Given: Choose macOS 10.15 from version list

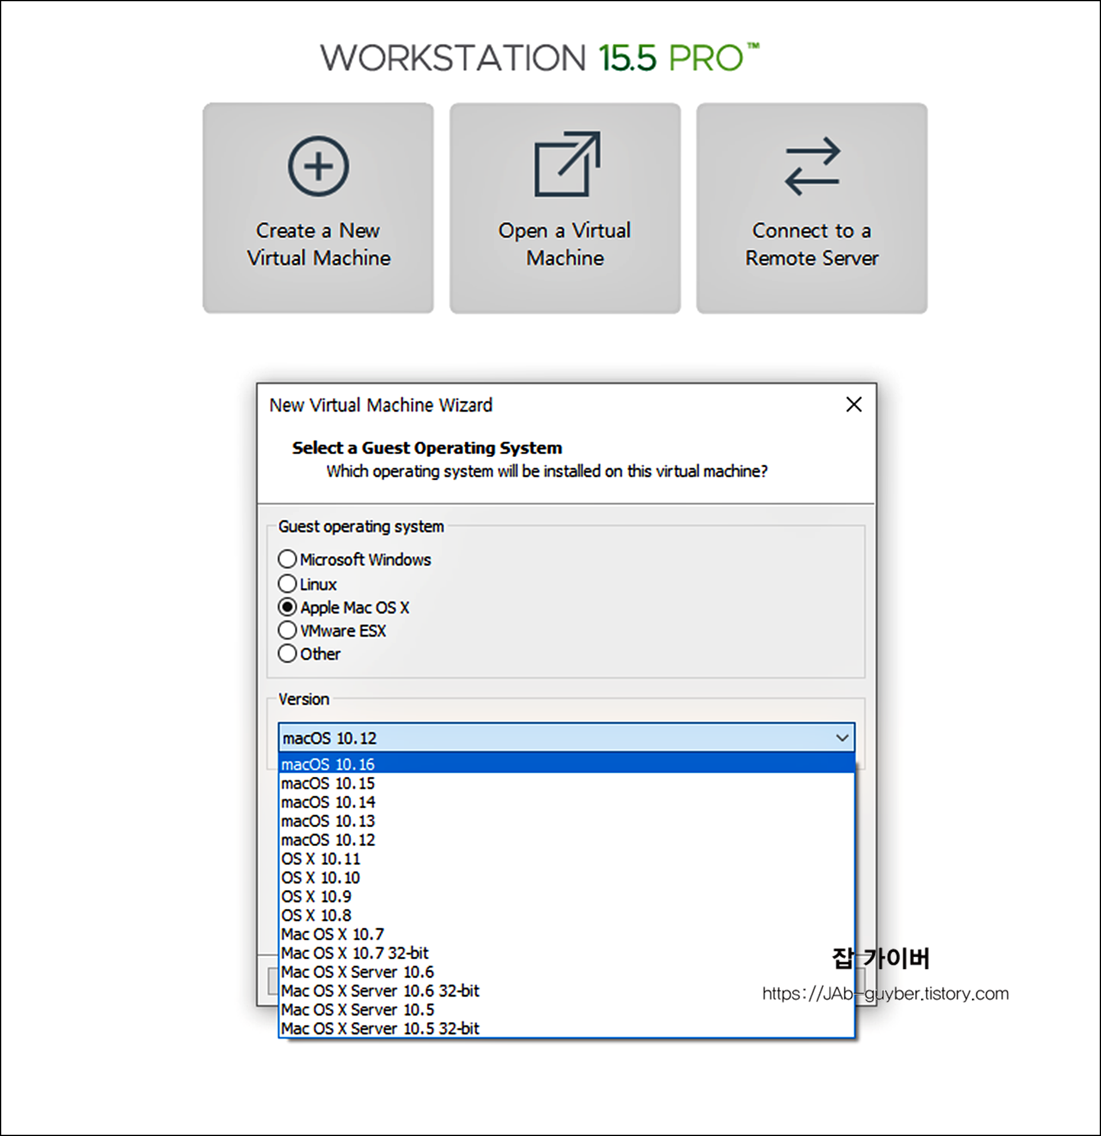Looking at the screenshot, I should (x=566, y=783).
